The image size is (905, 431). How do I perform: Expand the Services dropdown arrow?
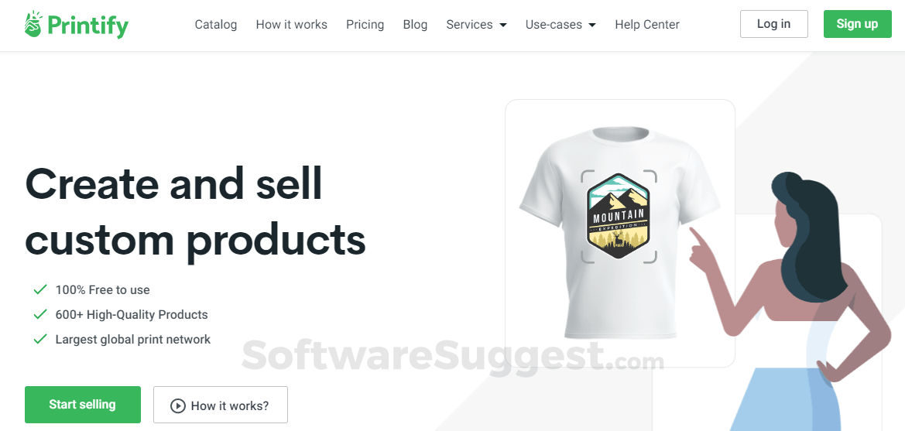coord(502,25)
